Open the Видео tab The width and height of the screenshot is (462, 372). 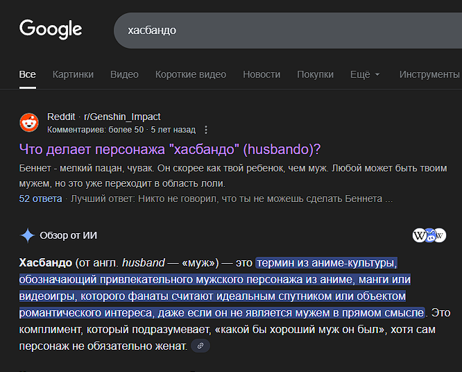point(124,74)
